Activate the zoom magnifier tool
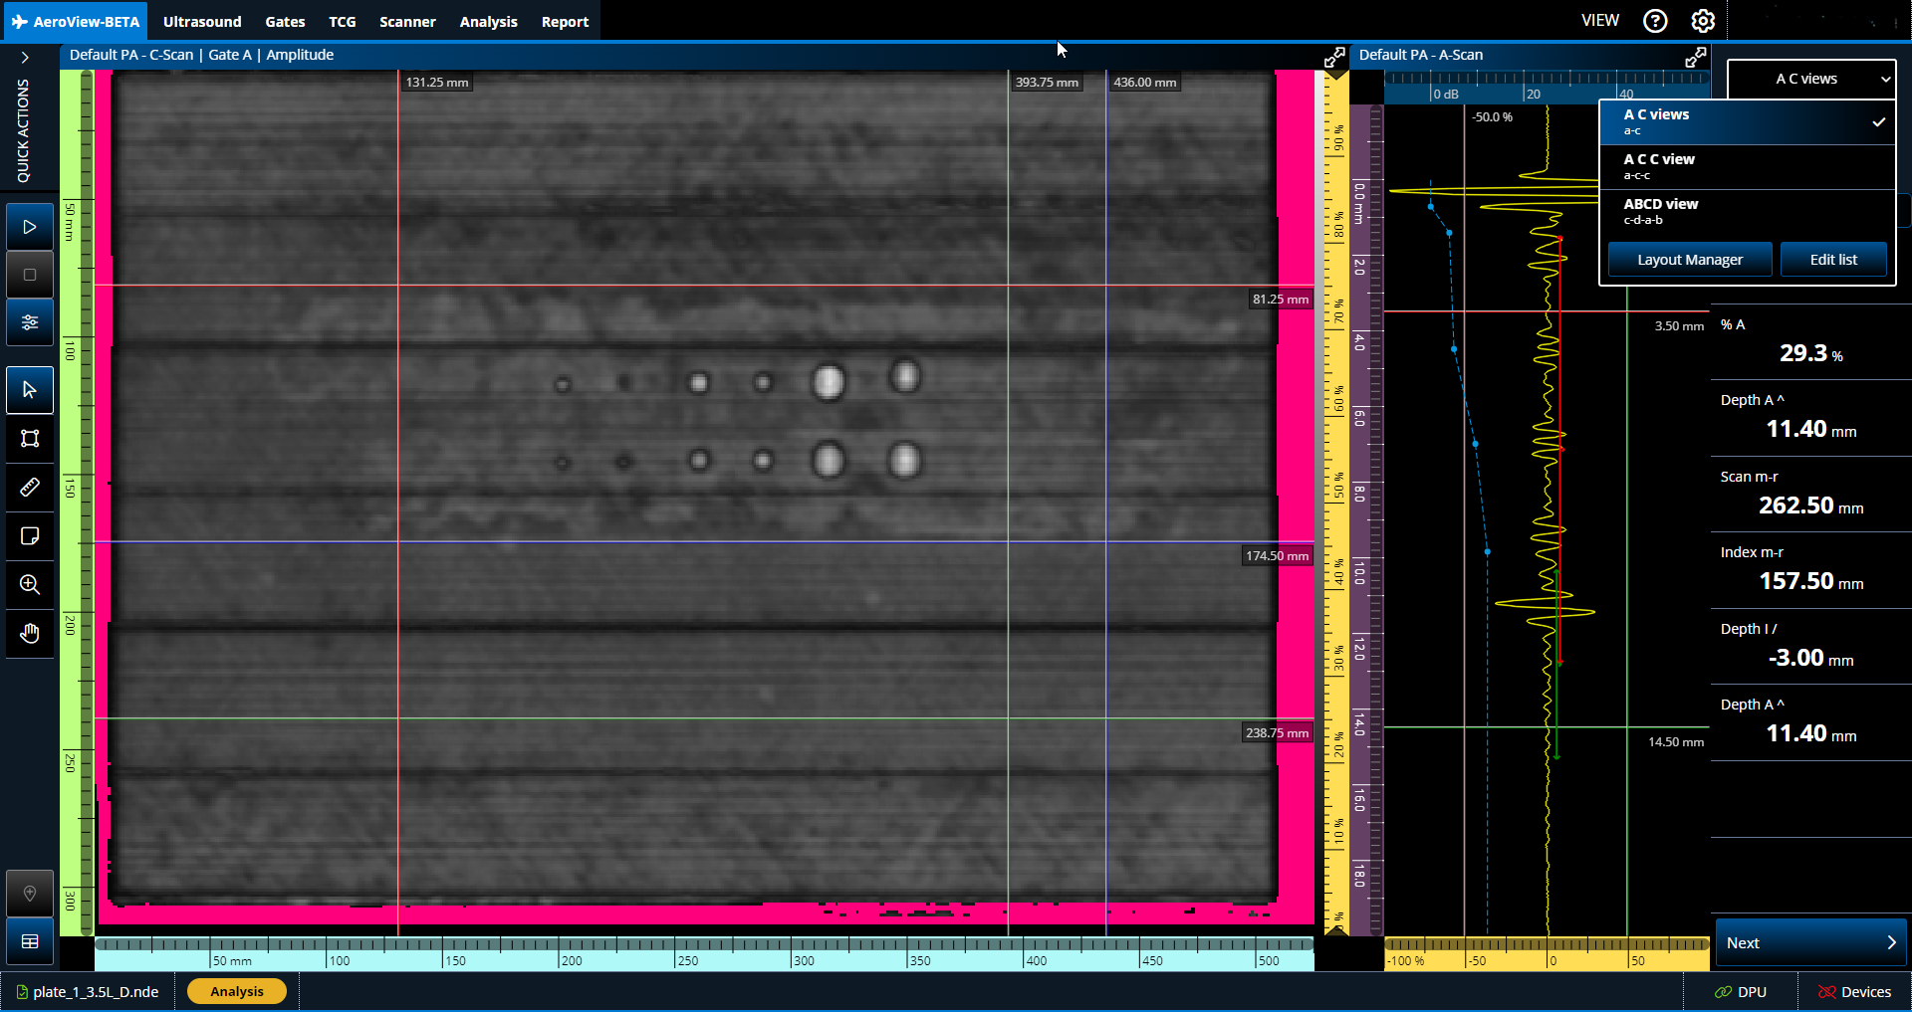 coord(30,585)
